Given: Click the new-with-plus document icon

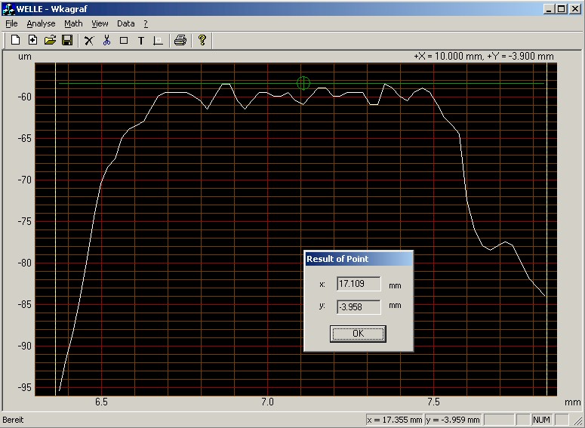Looking at the screenshot, I should click(32, 40).
